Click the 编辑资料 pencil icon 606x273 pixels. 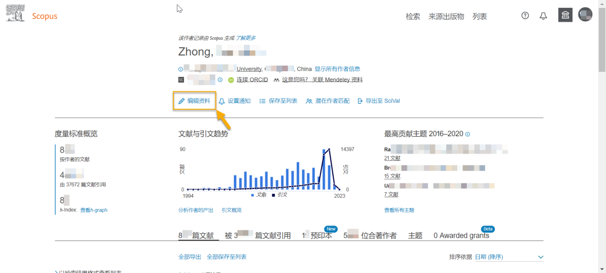[x=181, y=101]
